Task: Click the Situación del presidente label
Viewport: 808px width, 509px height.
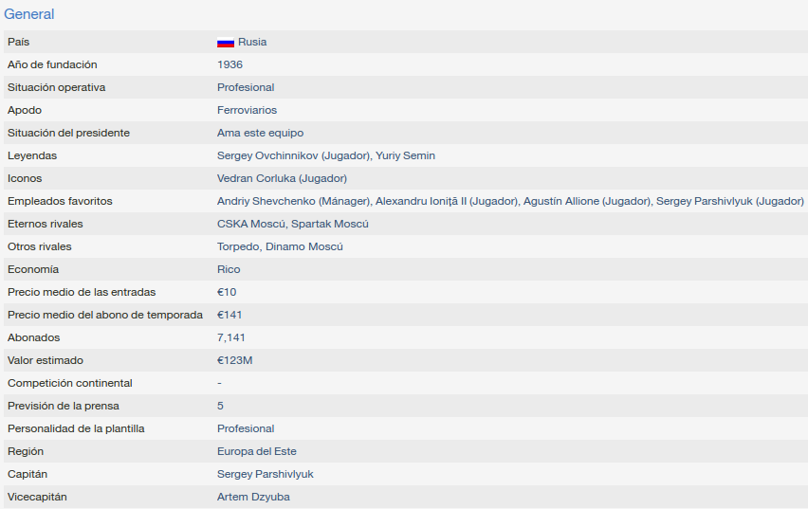Action: pyautogui.click(x=68, y=133)
